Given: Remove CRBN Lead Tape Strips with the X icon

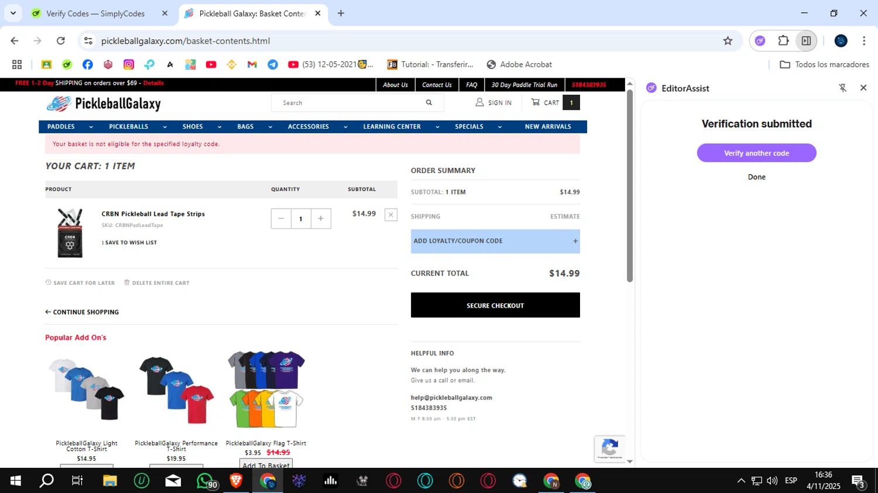Looking at the screenshot, I should (x=391, y=215).
